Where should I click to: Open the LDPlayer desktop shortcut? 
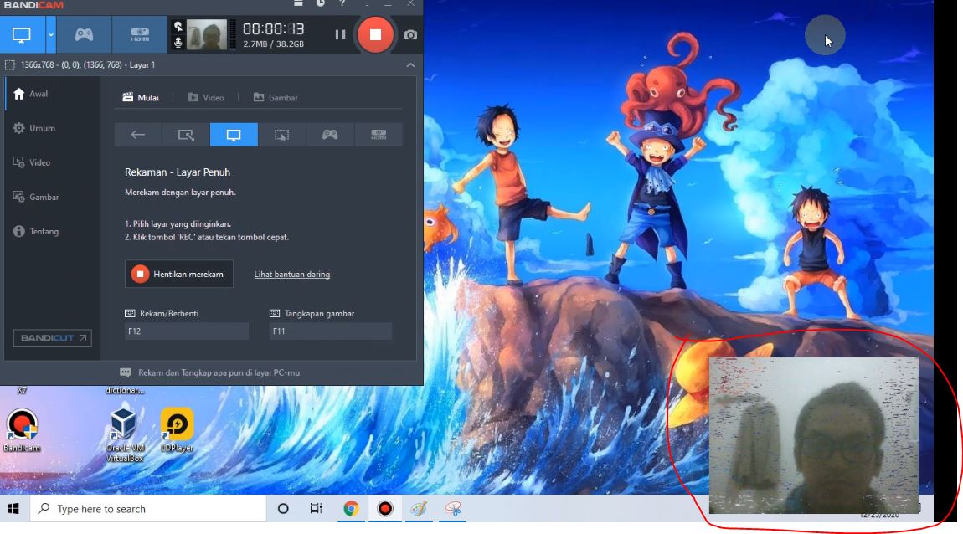click(177, 430)
